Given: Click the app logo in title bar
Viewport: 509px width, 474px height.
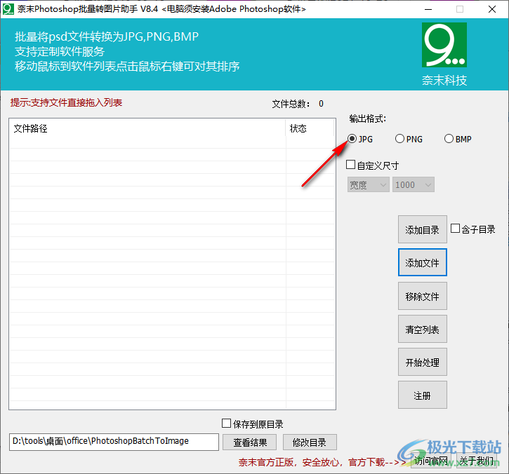Looking at the screenshot, I should (8, 9).
